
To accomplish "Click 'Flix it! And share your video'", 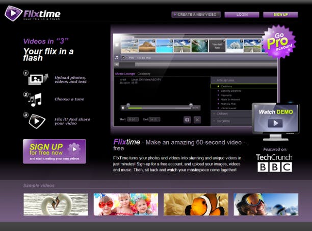I will [72, 121].
